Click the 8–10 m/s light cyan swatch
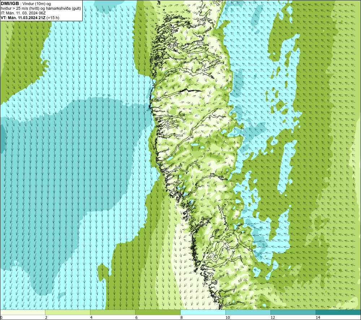This screenshot has width=361, height=320. [x=203, y=312]
